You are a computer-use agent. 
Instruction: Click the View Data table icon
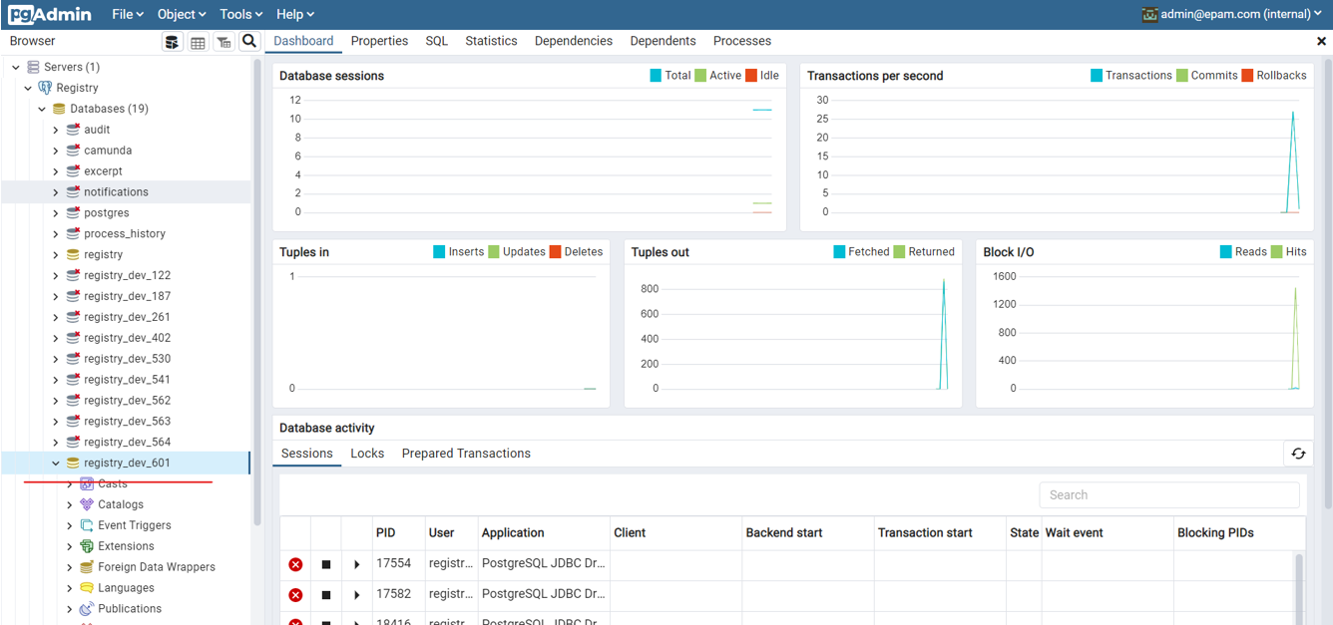[x=199, y=42]
